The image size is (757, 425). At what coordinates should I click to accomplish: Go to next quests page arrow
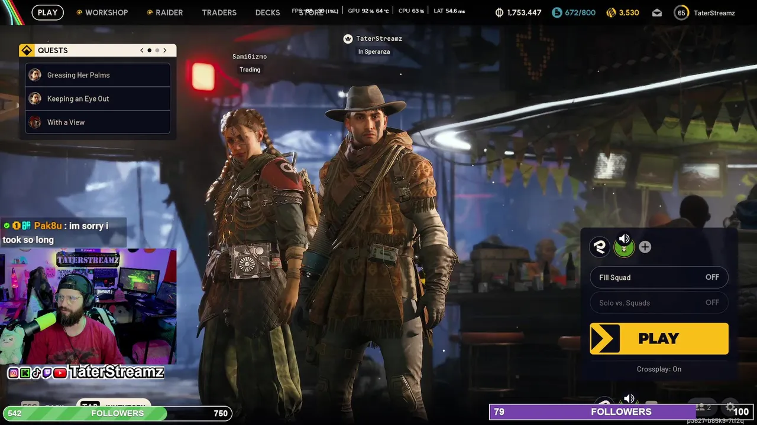click(x=165, y=50)
